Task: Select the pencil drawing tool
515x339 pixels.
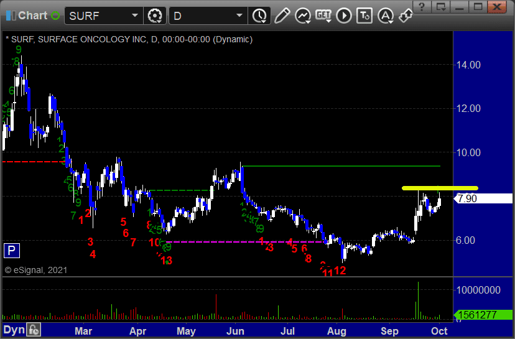Action: pos(282,16)
